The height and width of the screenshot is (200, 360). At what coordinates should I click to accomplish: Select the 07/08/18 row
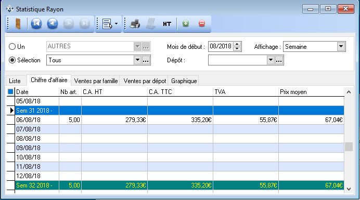tap(179, 129)
